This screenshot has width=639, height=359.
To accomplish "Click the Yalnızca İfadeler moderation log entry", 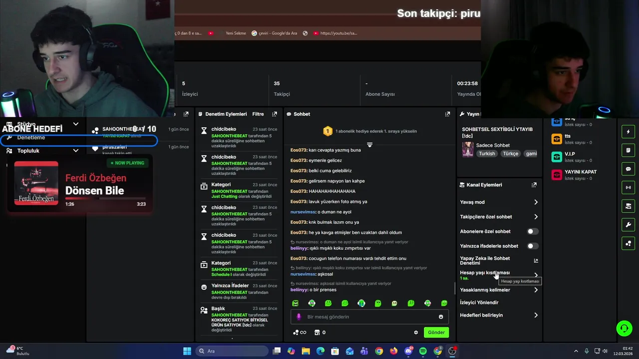I will [239, 291].
